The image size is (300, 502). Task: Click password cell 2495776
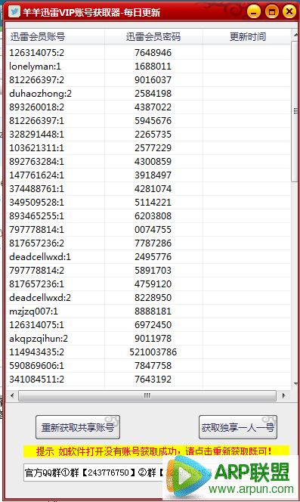pyautogui.click(x=153, y=257)
